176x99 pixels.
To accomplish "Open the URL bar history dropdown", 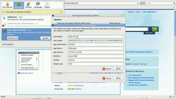I will coord(138,3).
